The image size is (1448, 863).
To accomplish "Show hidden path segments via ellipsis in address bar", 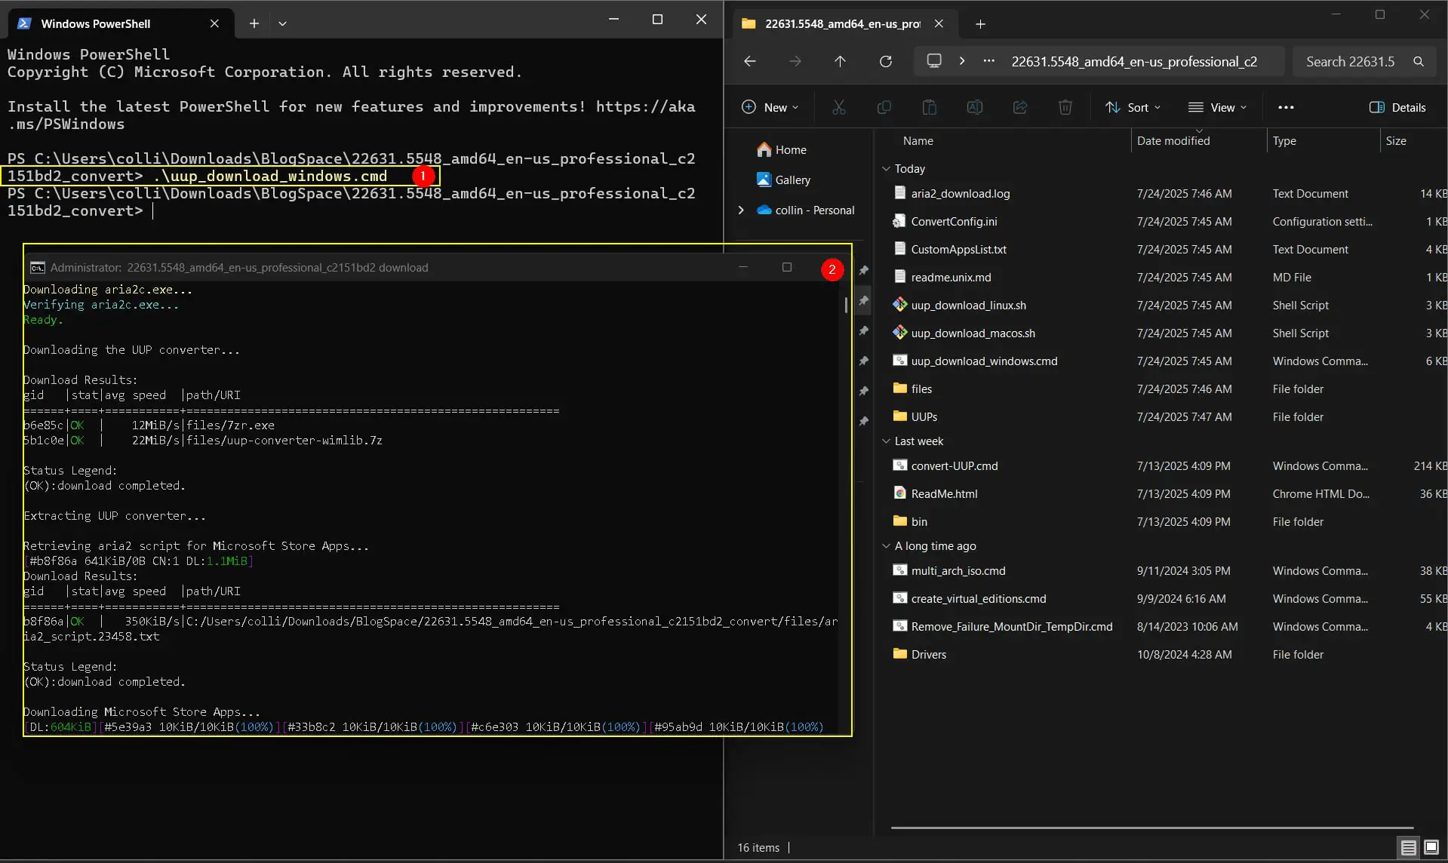I will (988, 61).
